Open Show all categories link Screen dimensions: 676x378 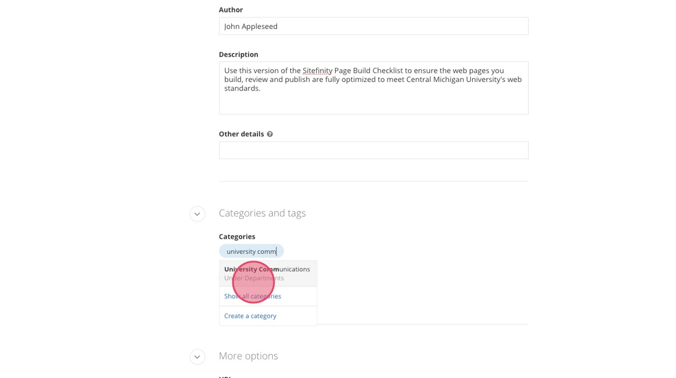pos(252,296)
